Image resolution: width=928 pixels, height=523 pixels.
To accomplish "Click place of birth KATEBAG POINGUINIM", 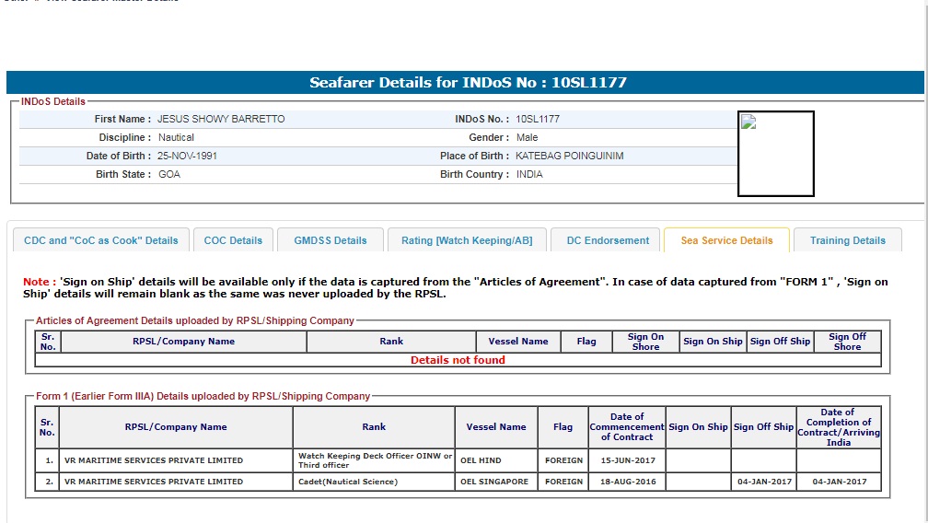I will (569, 156).
